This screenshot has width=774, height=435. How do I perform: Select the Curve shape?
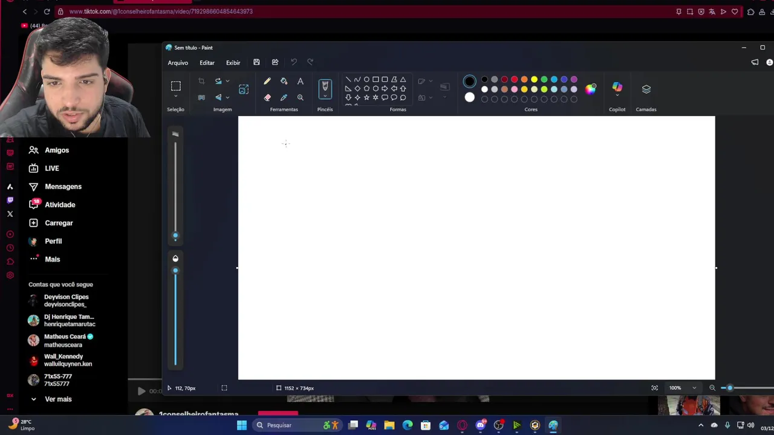pyautogui.click(x=357, y=79)
